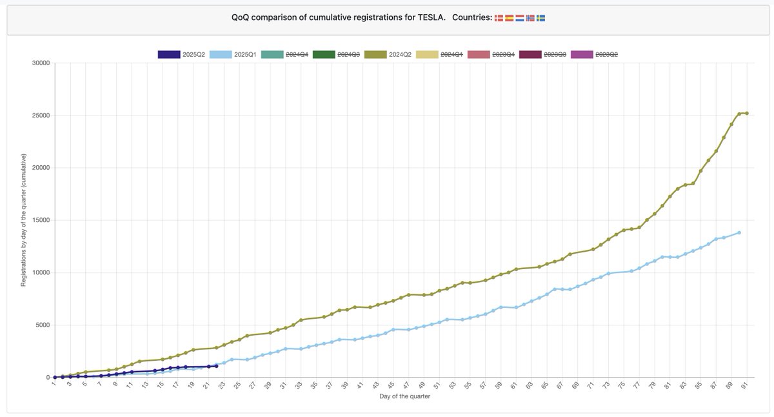Click the 5000 tick on the y-axis

[x=43, y=325]
